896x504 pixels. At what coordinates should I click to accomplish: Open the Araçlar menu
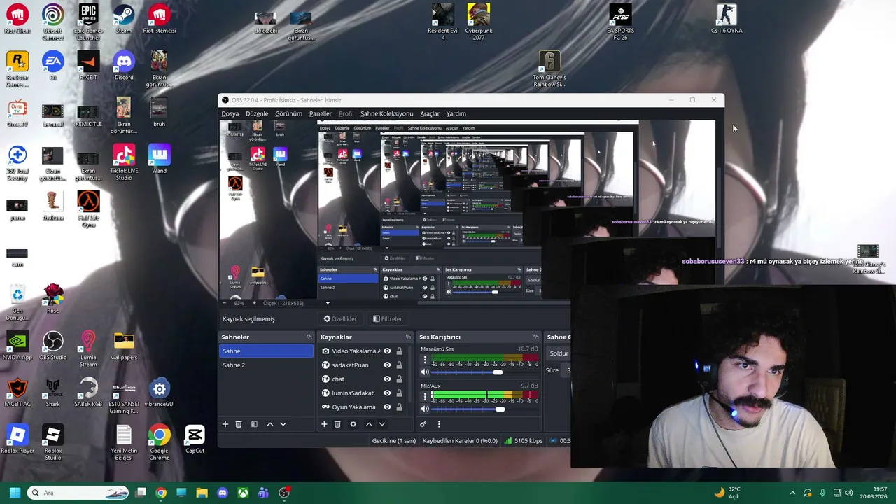click(x=430, y=113)
